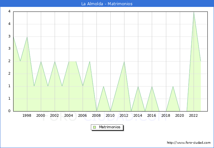Click the x-axis label 2008
The height and width of the screenshot is (148, 214).
96,115
